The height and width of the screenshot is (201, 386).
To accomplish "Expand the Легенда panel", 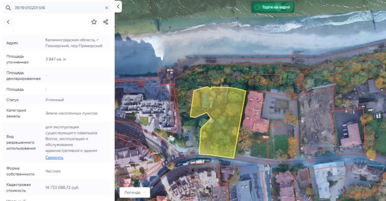I will 135,192.
